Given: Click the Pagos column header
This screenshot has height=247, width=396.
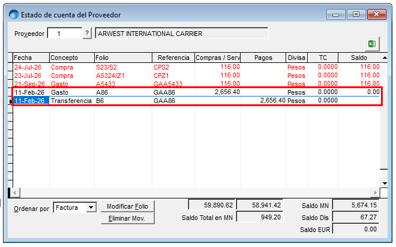Looking at the screenshot, I should pyautogui.click(x=263, y=58).
